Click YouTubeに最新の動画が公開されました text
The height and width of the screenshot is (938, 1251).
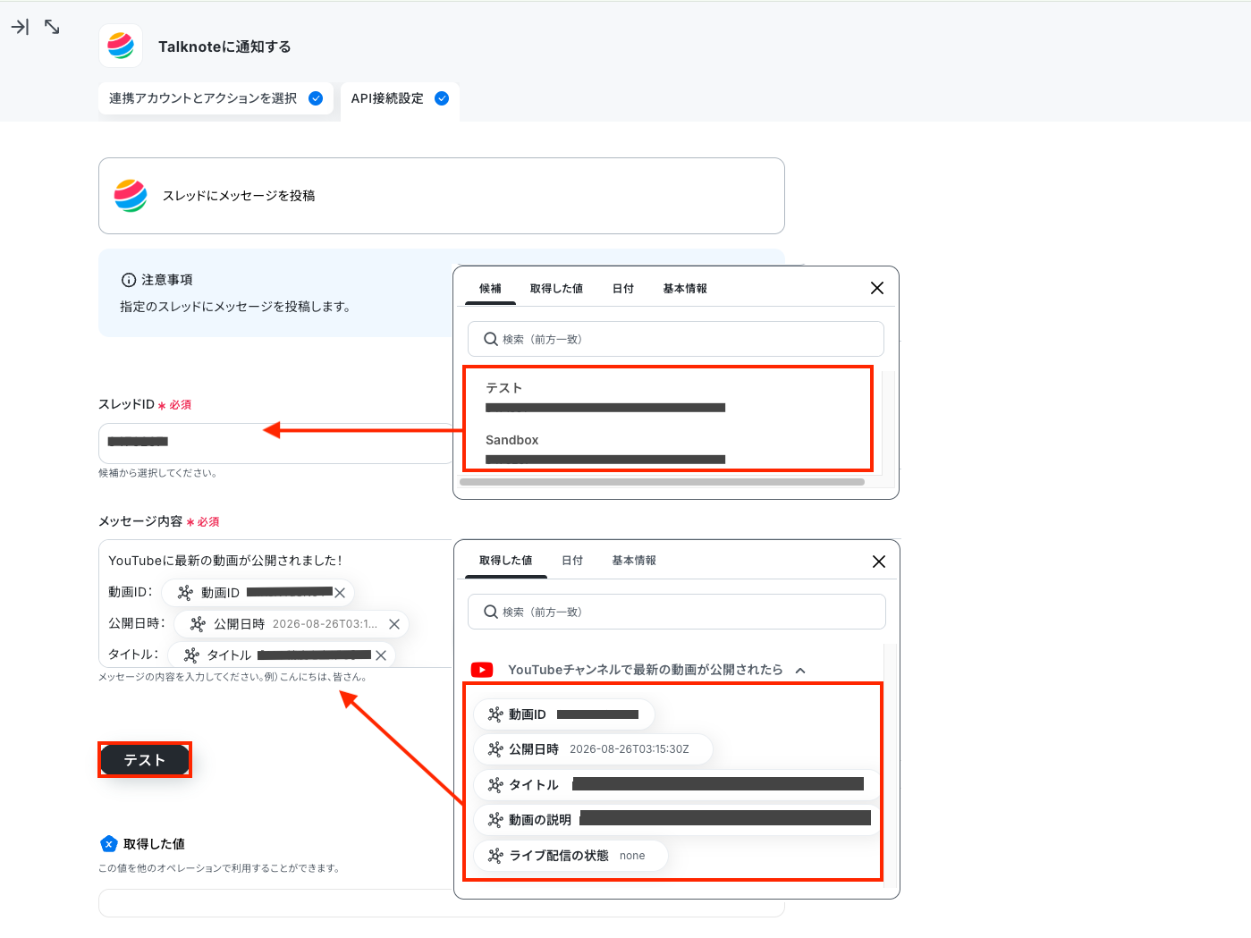(224, 561)
